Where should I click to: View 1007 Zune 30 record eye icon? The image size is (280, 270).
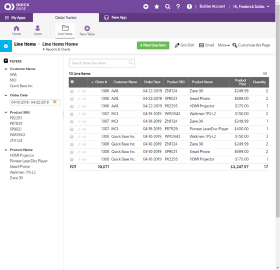click(x=84, y=122)
